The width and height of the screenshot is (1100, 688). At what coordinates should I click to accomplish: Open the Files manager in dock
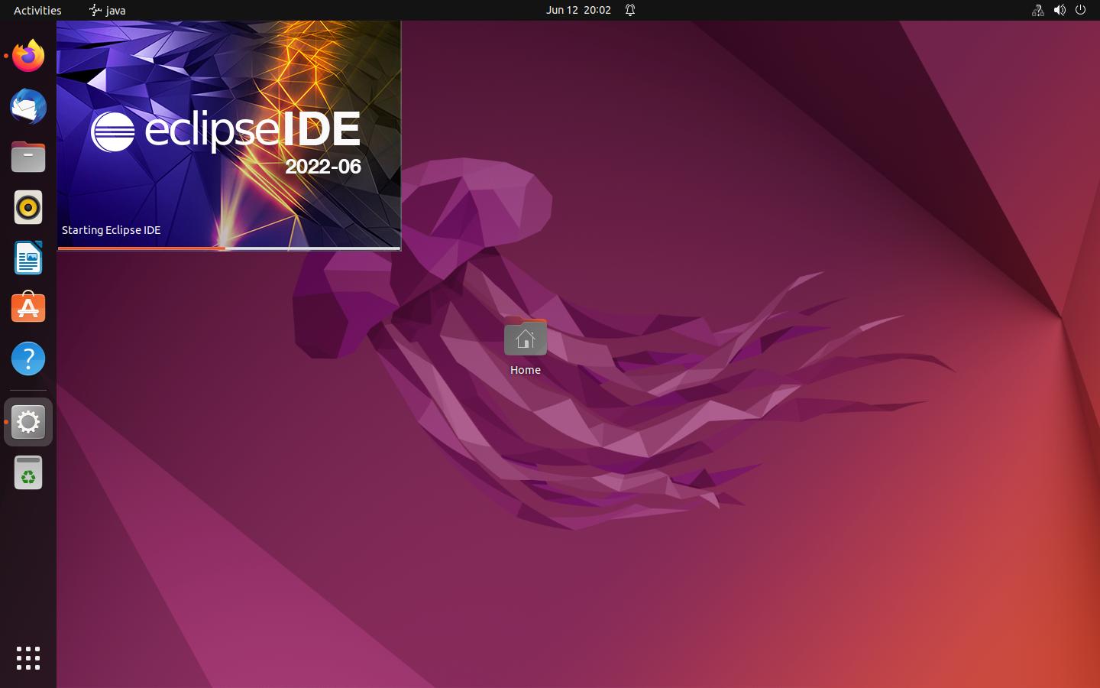tap(28, 157)
